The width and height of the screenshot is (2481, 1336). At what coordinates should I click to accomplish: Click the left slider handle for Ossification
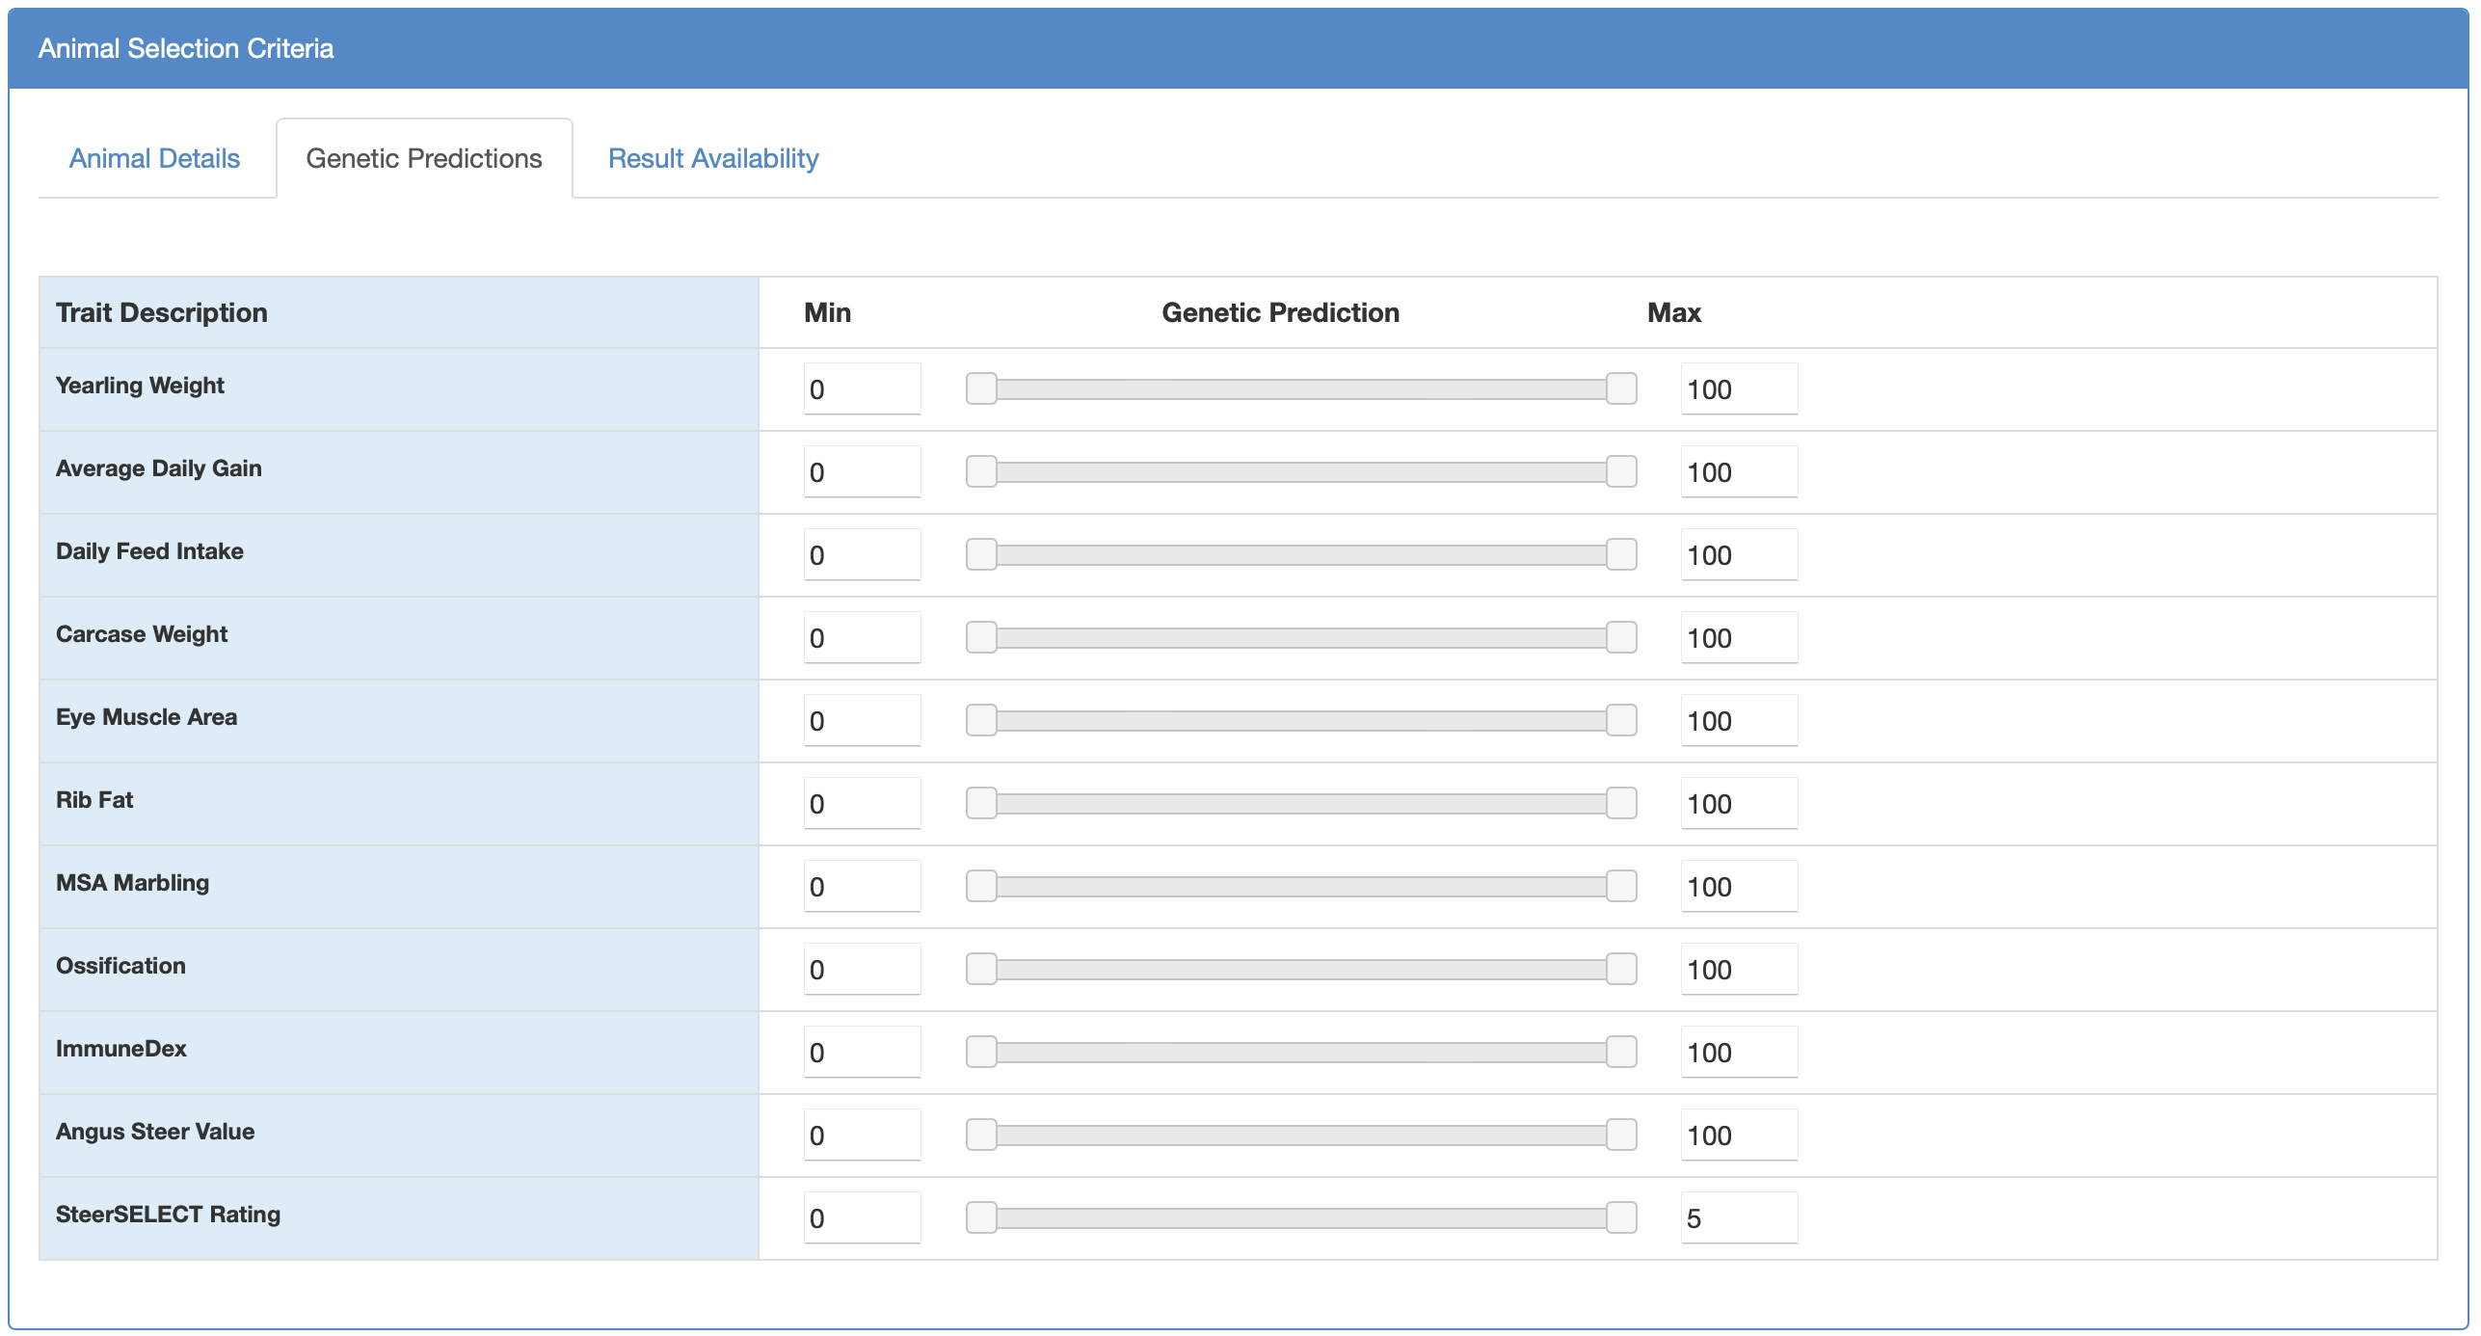pyautogui.click(x=981, y=969)
